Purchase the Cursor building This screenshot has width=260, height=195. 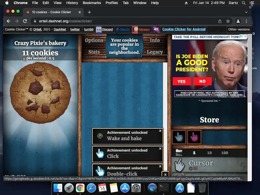coord(209,165)
